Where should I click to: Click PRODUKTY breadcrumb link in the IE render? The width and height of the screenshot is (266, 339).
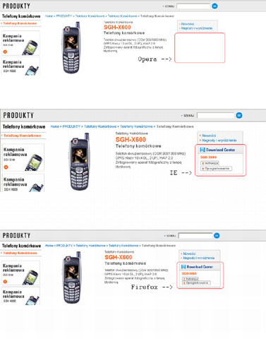click(71, 126)
